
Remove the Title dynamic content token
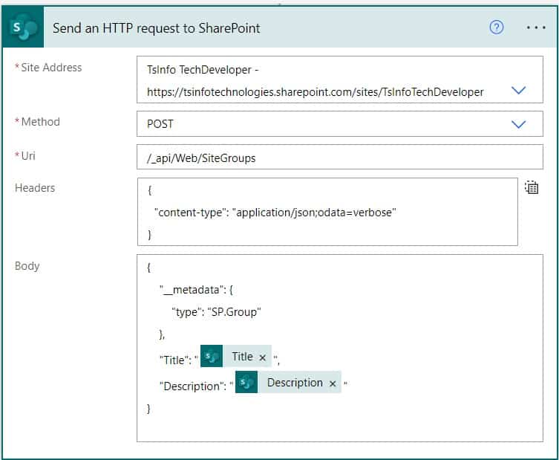pyautogui.click(x=262, y=357)
